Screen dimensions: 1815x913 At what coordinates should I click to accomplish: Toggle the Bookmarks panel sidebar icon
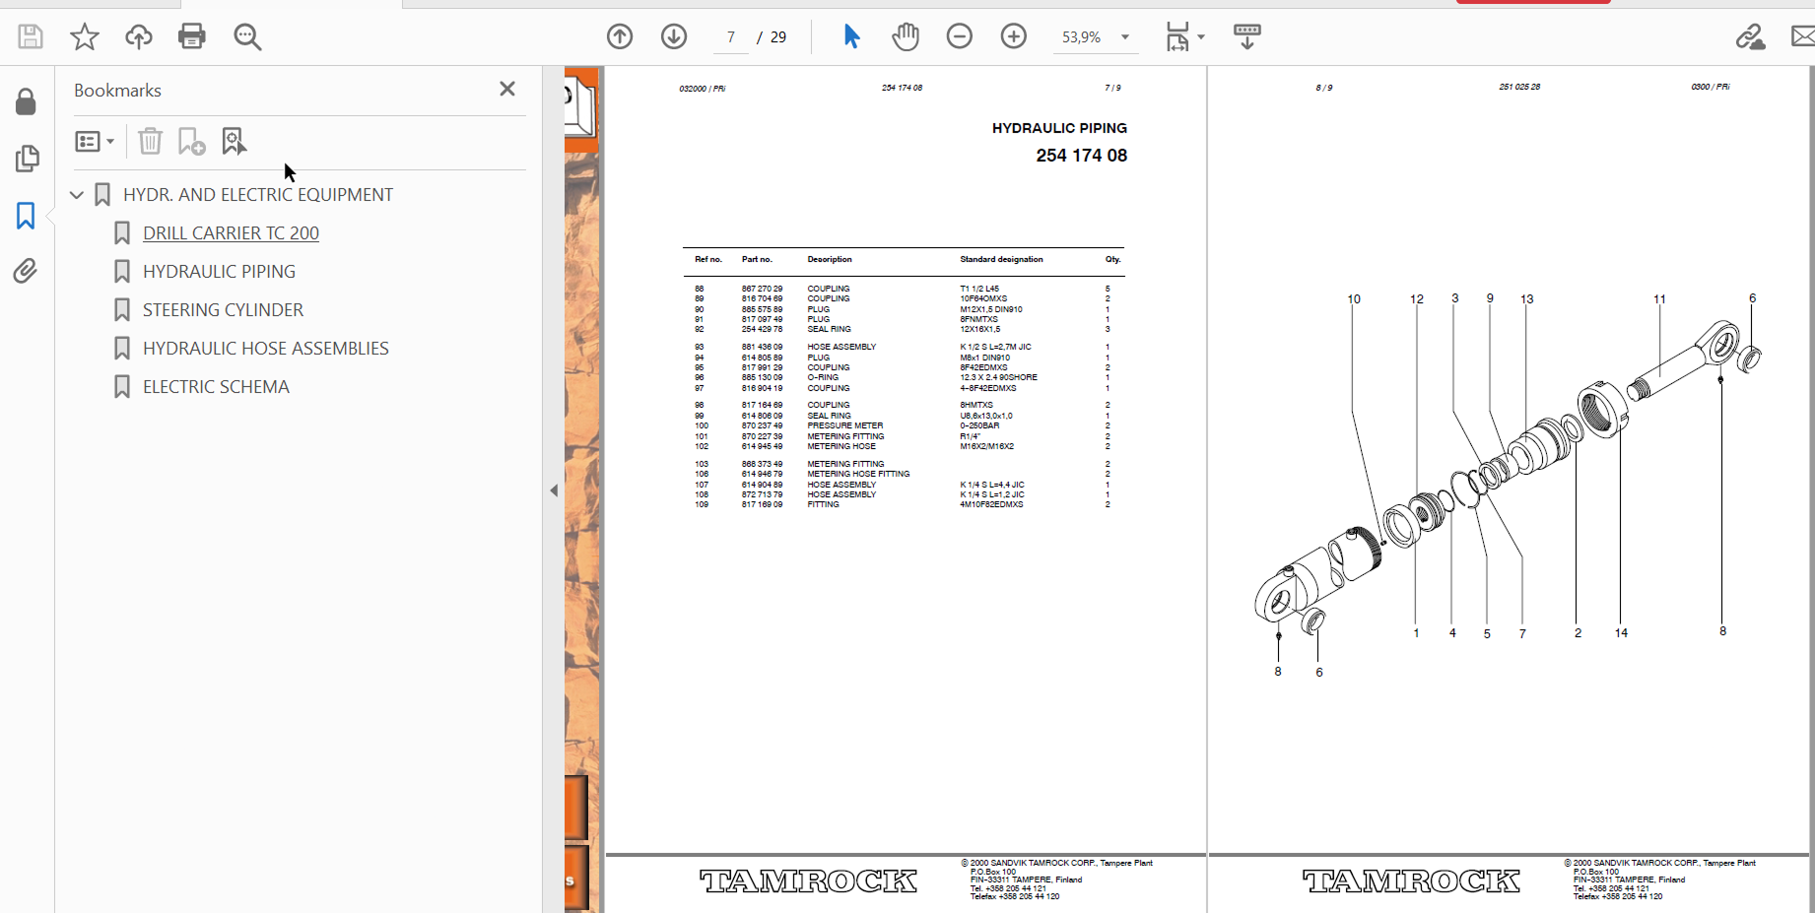tap(27, 216)
